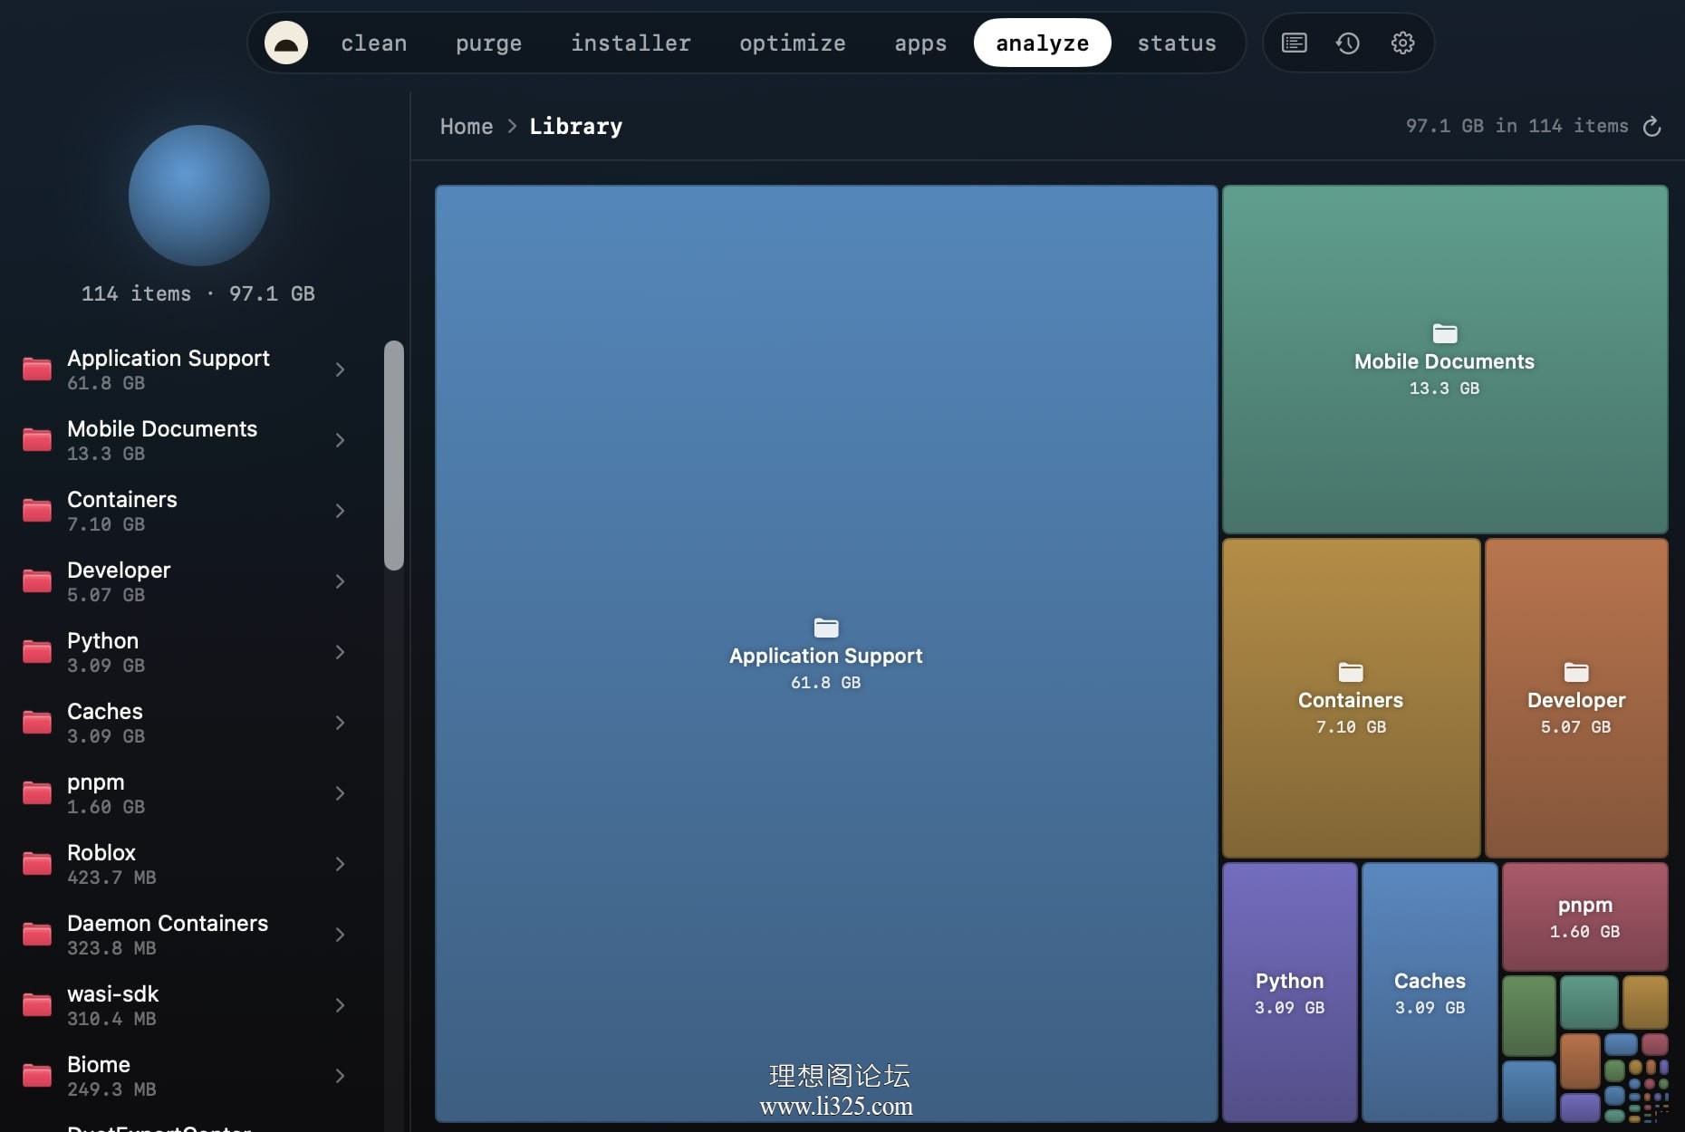Open the settings gear icon

tap(1402, 43)
